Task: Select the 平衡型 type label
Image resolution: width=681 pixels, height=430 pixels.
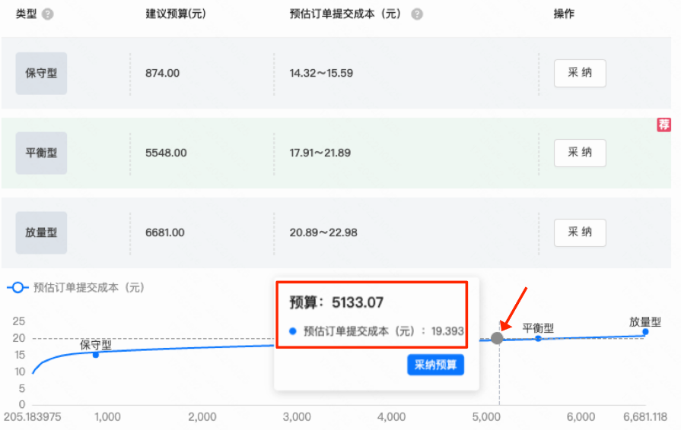Action: pyautogui.click(x=41, y=153)
